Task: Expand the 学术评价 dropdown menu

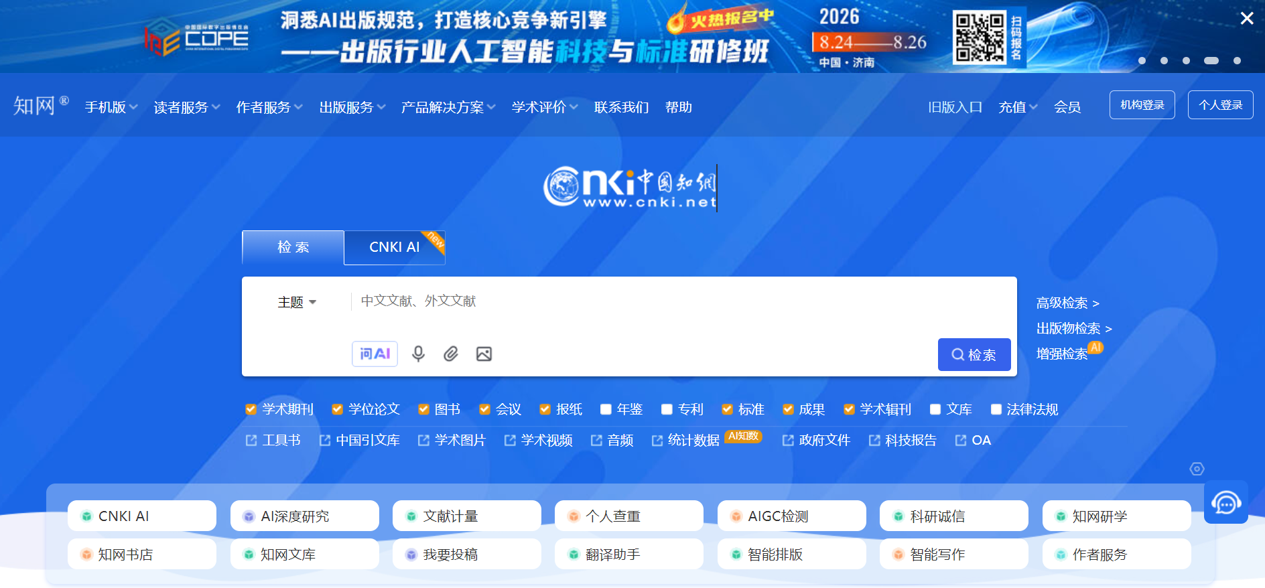Action: pos(545,107)
